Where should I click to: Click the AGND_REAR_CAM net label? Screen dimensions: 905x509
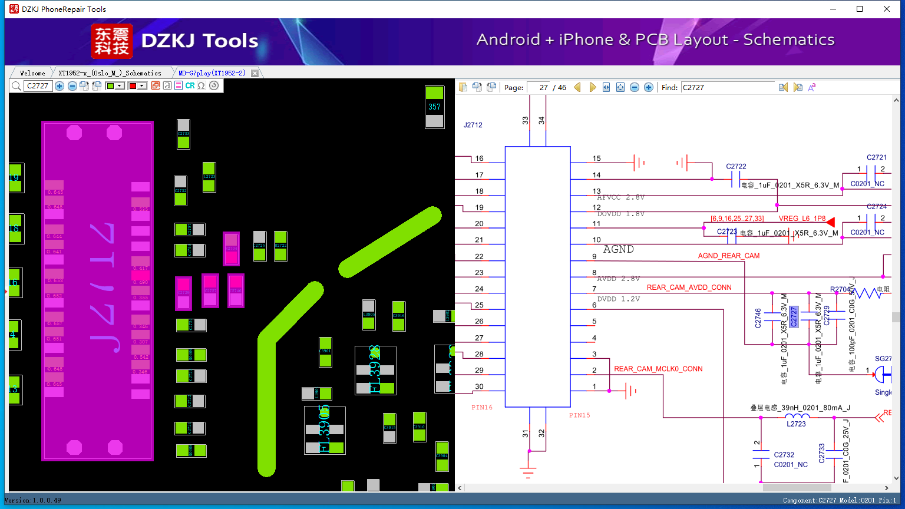pyautogui.click(x=729, y=256)
